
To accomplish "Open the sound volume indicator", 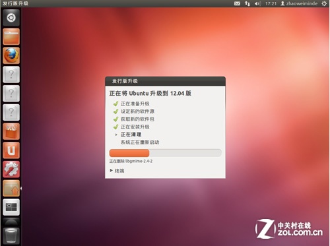I will (x=257, y=3).
